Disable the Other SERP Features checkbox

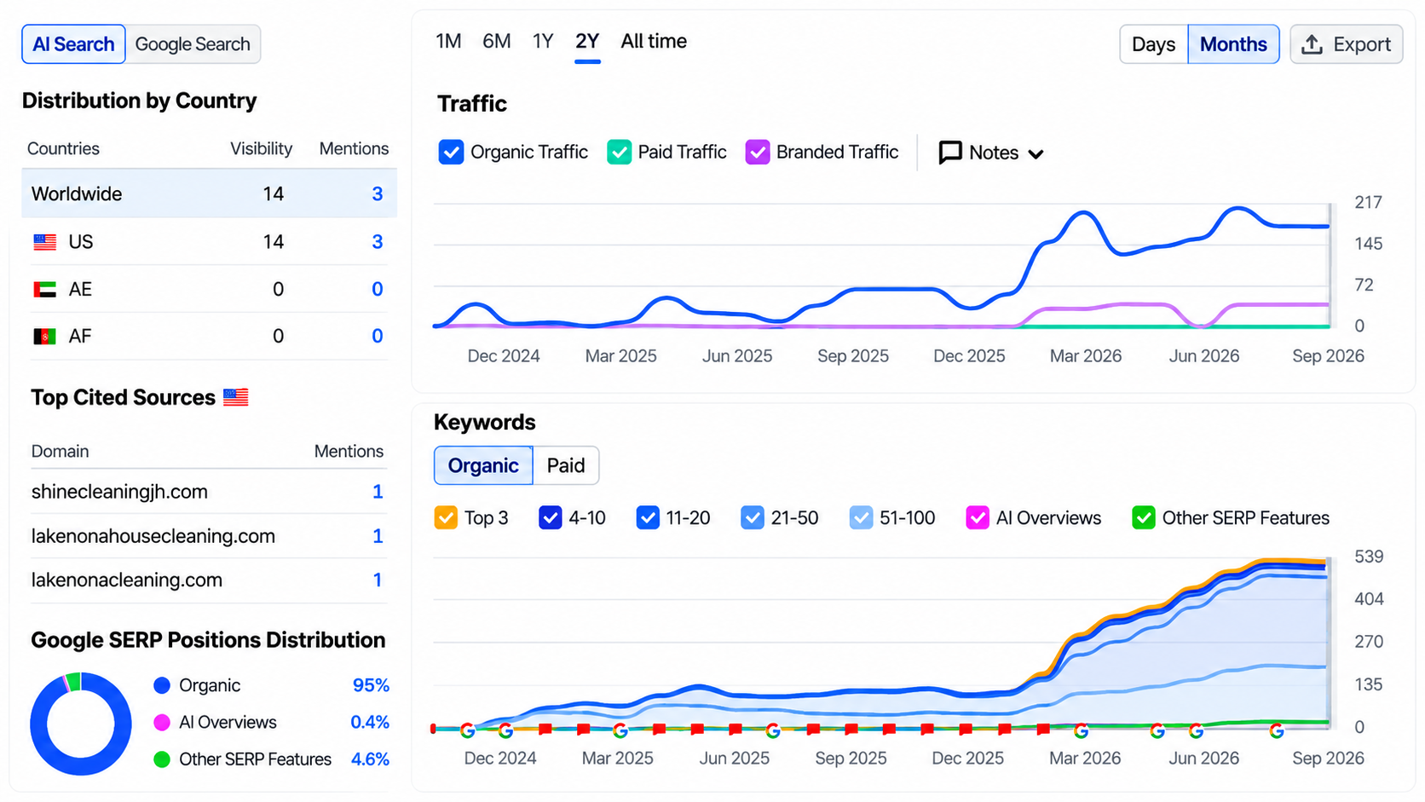1144,517
